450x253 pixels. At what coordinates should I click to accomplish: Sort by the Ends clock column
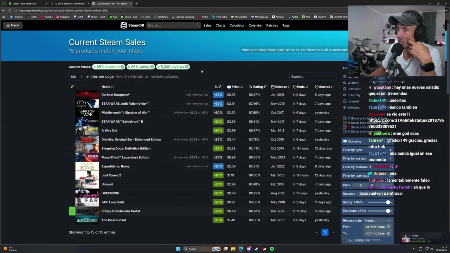pos(301,87)
